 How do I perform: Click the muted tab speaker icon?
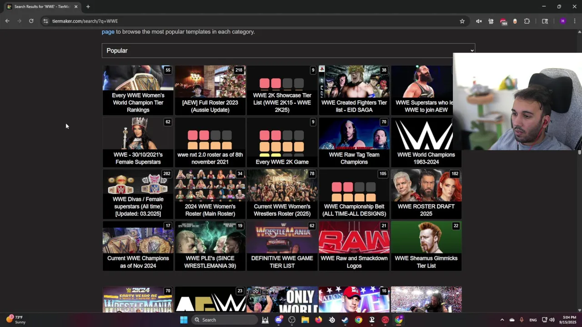(x=479, y=21)
